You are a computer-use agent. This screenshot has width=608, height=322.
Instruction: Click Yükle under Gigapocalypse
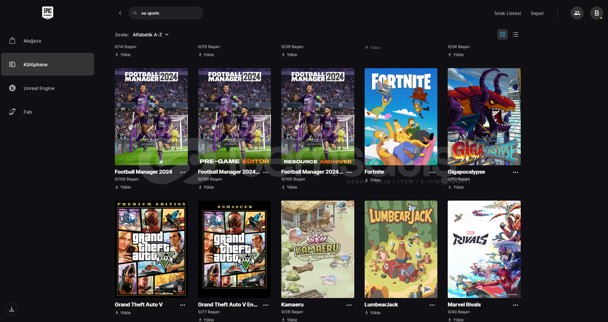click(456, 187)
